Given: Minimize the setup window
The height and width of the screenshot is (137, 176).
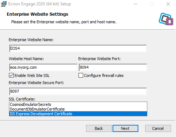Looking at the screenshot, I should (135, 4).
